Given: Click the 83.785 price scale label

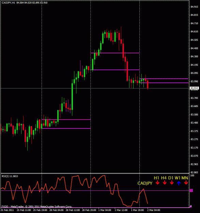Looking at the screenshot, I should coord(194,98).
